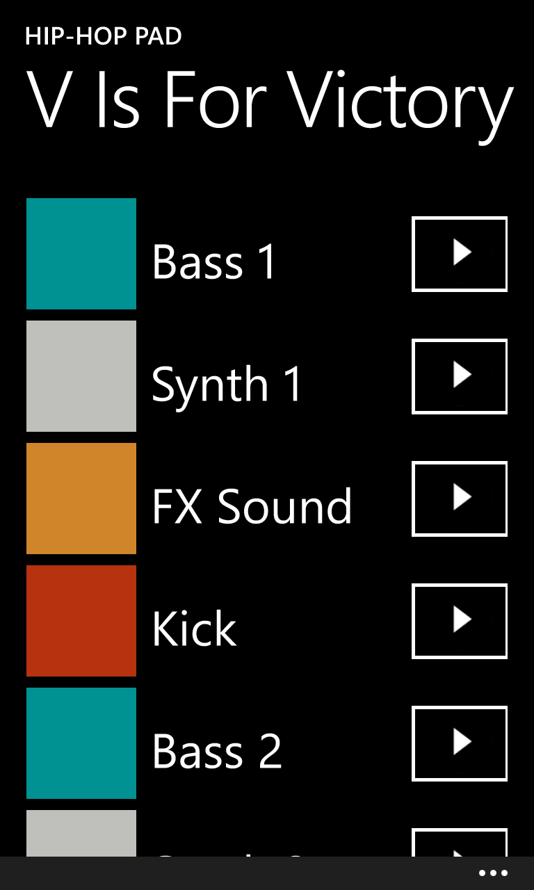Viewport: 534px width, 890px height.
Task: Tap the gray tile in the bottom cut-off row
Action: (81, 833)
